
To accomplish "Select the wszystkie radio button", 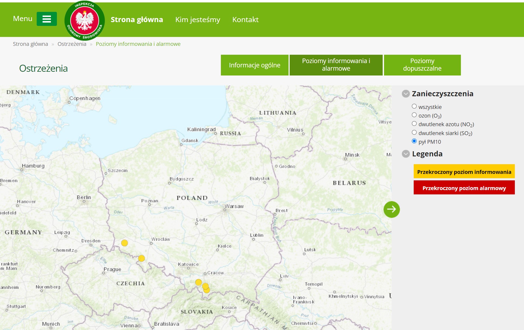I will [414, 106].
